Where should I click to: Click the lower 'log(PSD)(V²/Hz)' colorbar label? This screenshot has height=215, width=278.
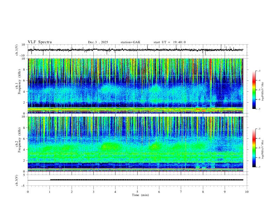[263, 149]
